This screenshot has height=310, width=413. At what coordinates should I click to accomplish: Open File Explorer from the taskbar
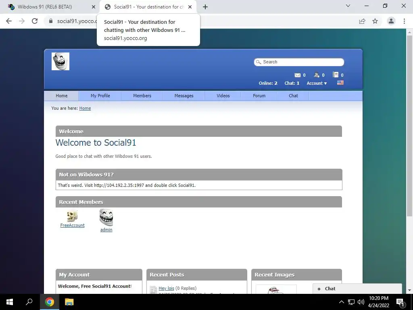pos(69,302)
